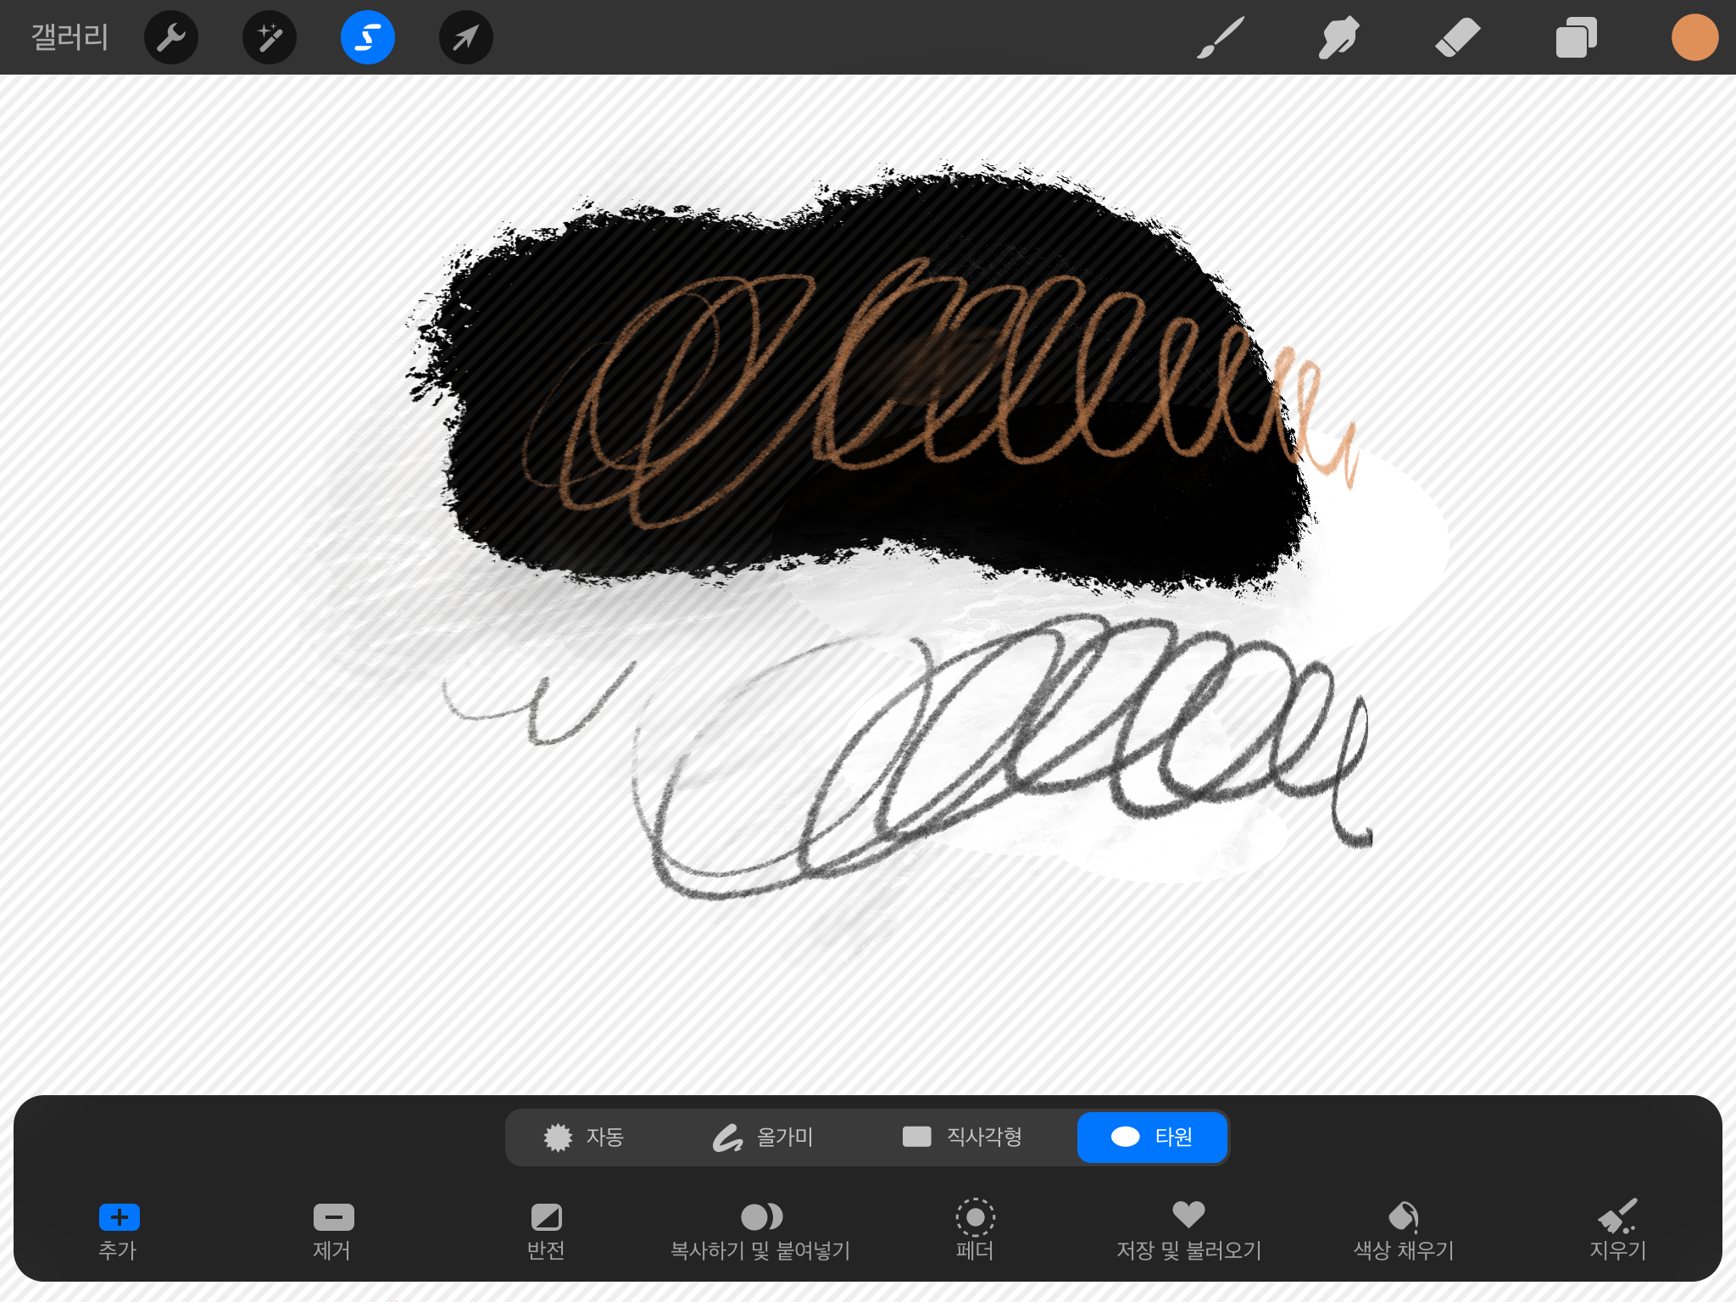Viewport: 1736px width, 1302px height.
Task: Open the Actions wrench menu
Action: click(171, 38)
